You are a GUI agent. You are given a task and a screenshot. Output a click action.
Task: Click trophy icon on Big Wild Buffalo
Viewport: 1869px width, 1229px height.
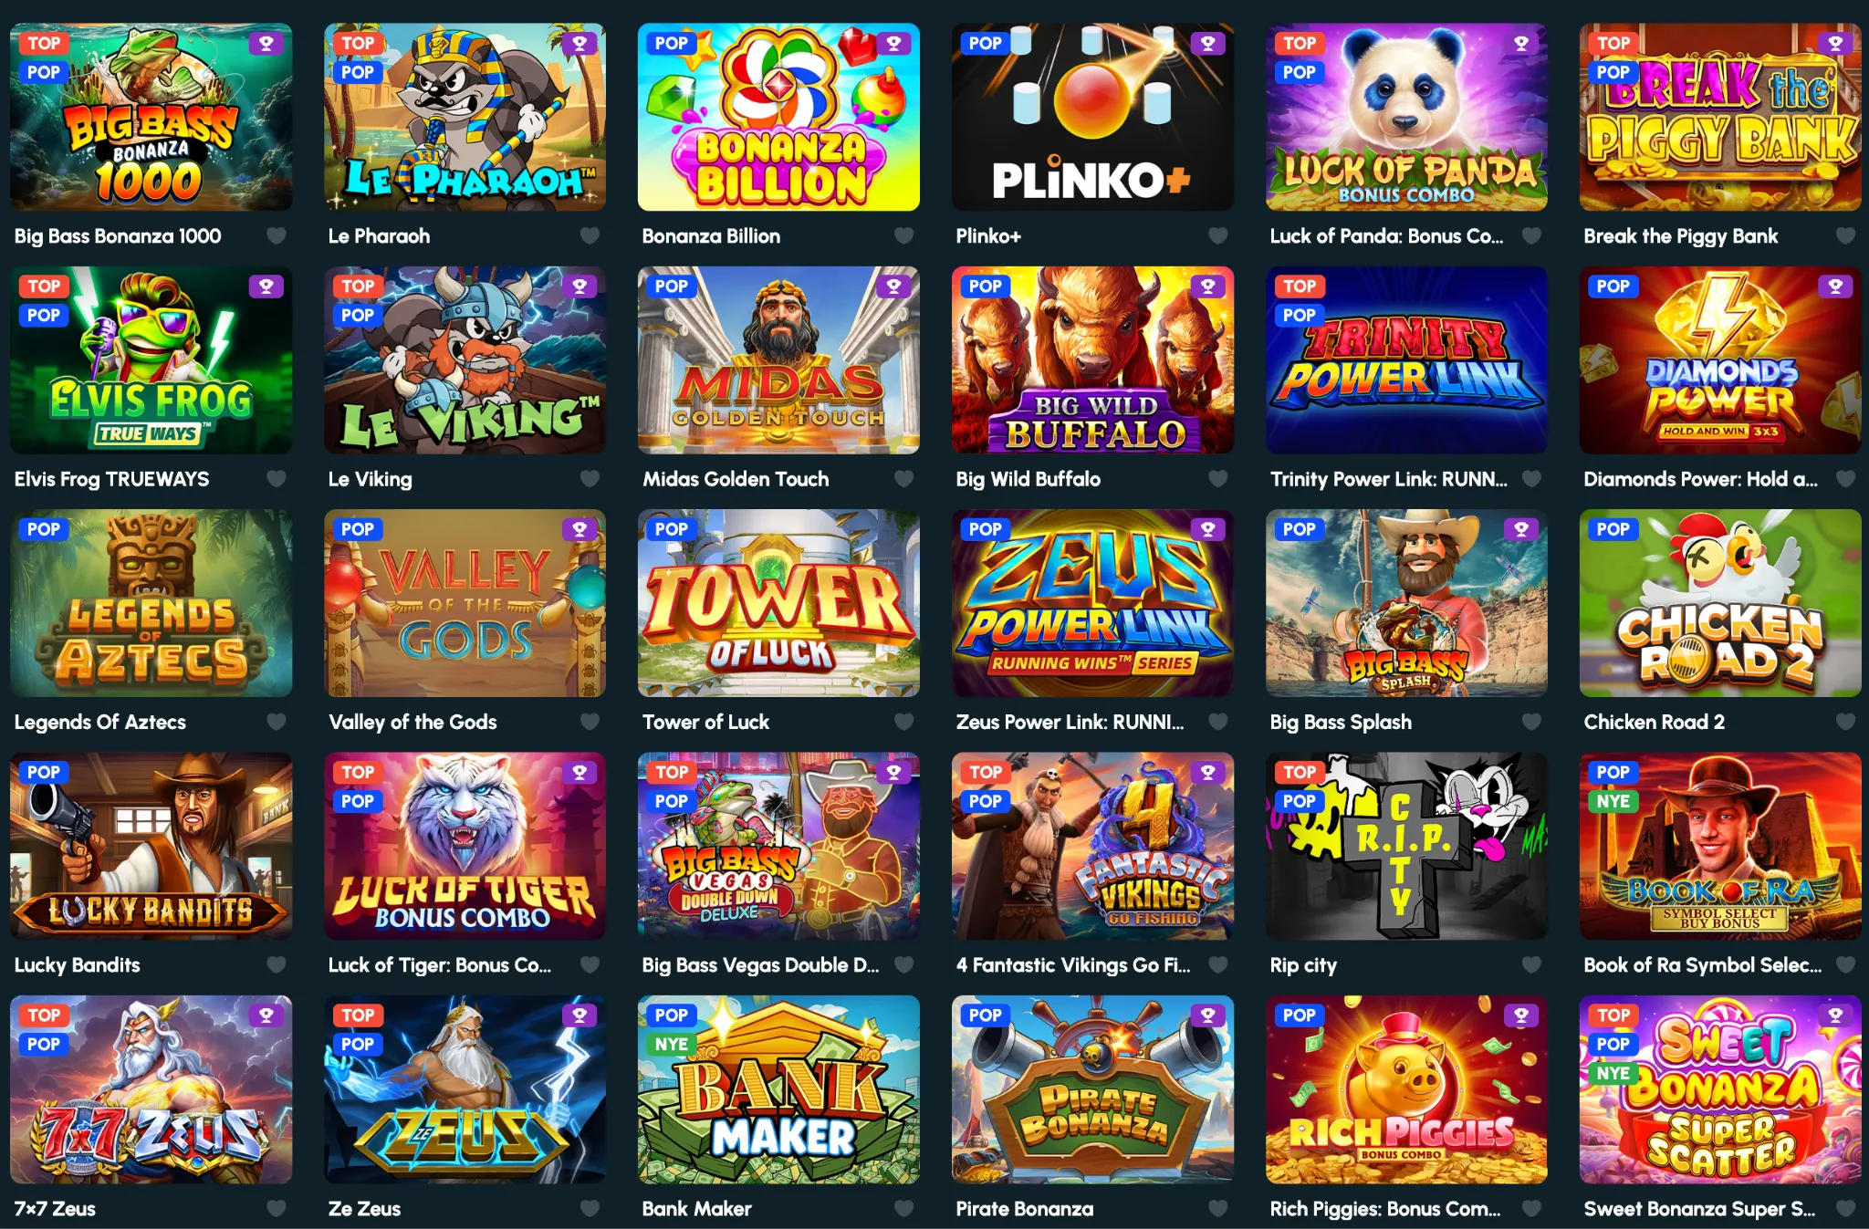point(1207,286)
